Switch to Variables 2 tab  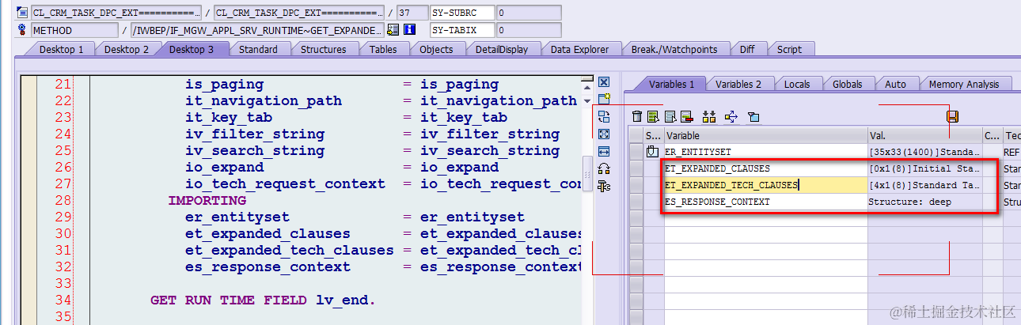coord(738,84)
